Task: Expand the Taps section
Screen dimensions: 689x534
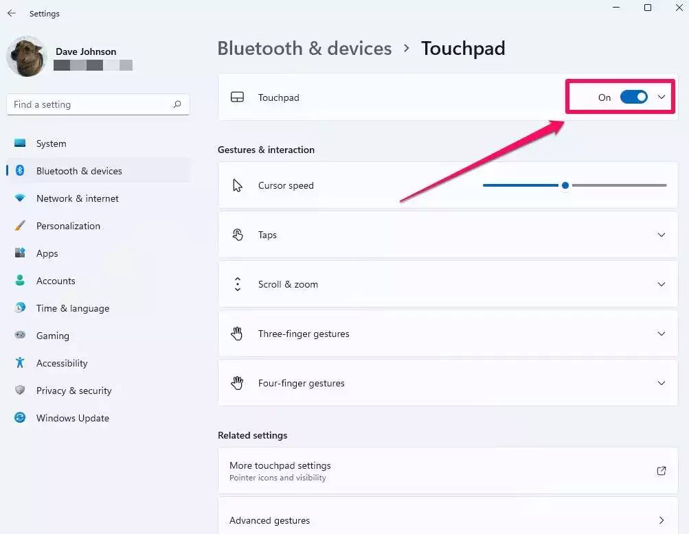Action: point(662,235)
